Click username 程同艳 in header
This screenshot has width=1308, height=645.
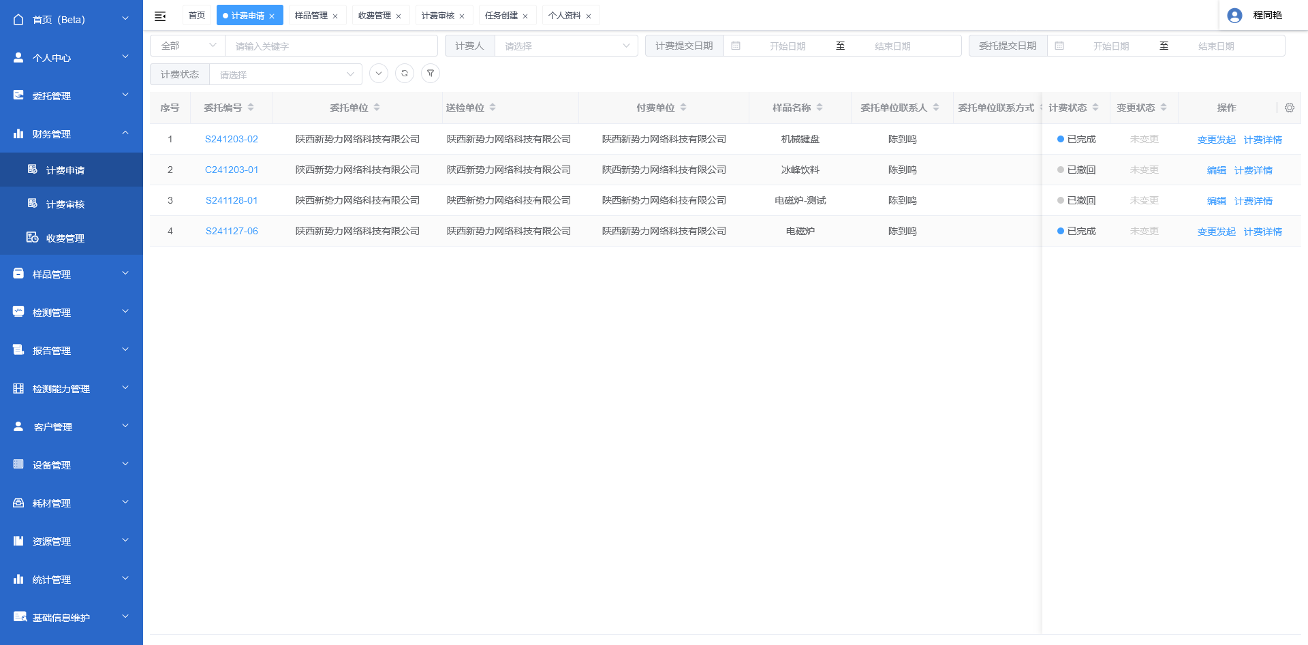coord(1267,15)
